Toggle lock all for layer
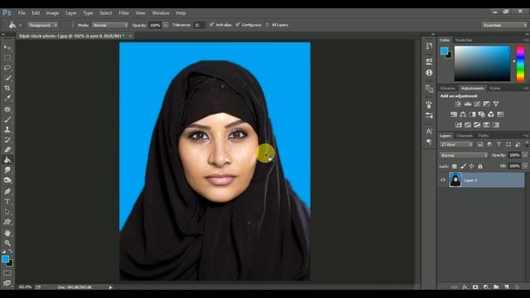Screen dimensions: 530x298 [x=480, y=166]
